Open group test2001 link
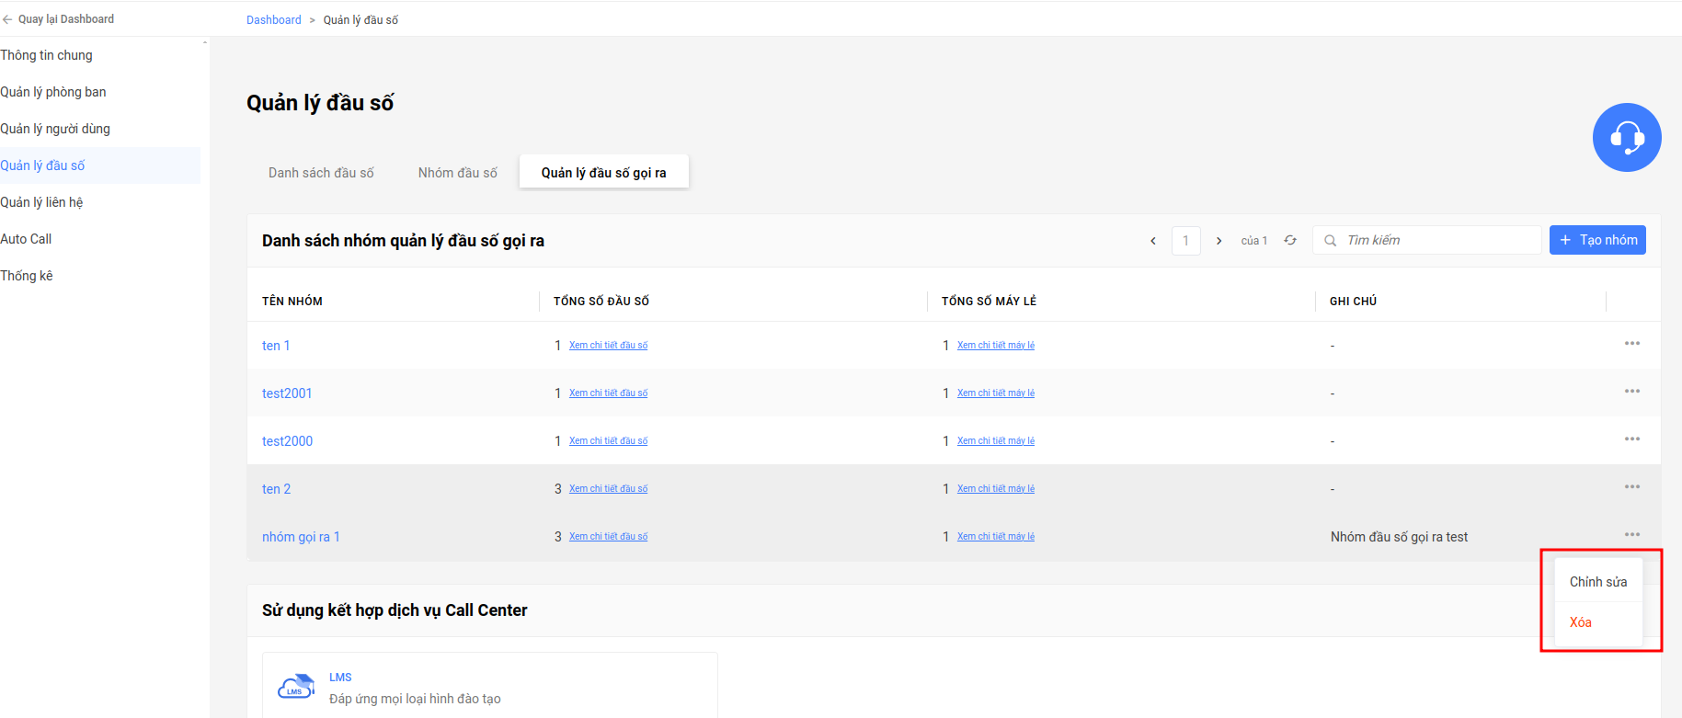The height and width of the screenshot is (718, 1682). tap(287, 393)
